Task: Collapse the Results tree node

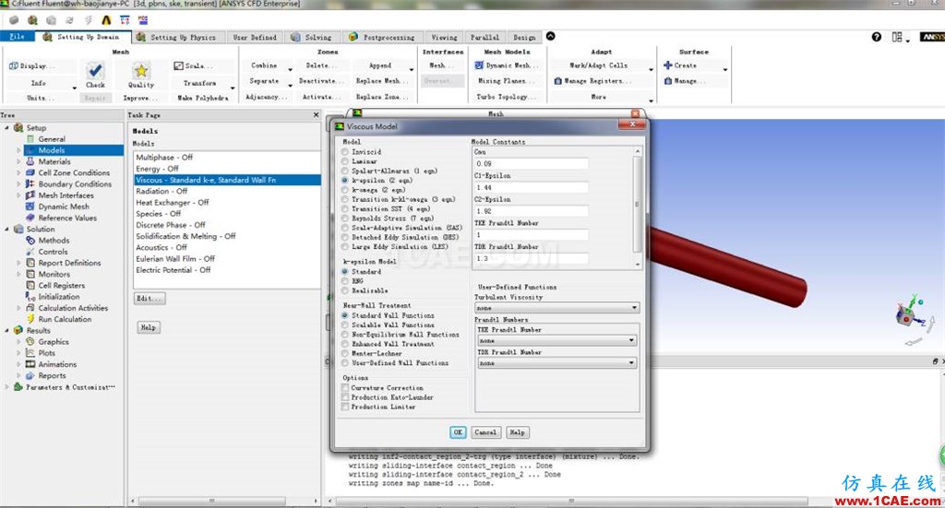Action: (x=7, y=330)
